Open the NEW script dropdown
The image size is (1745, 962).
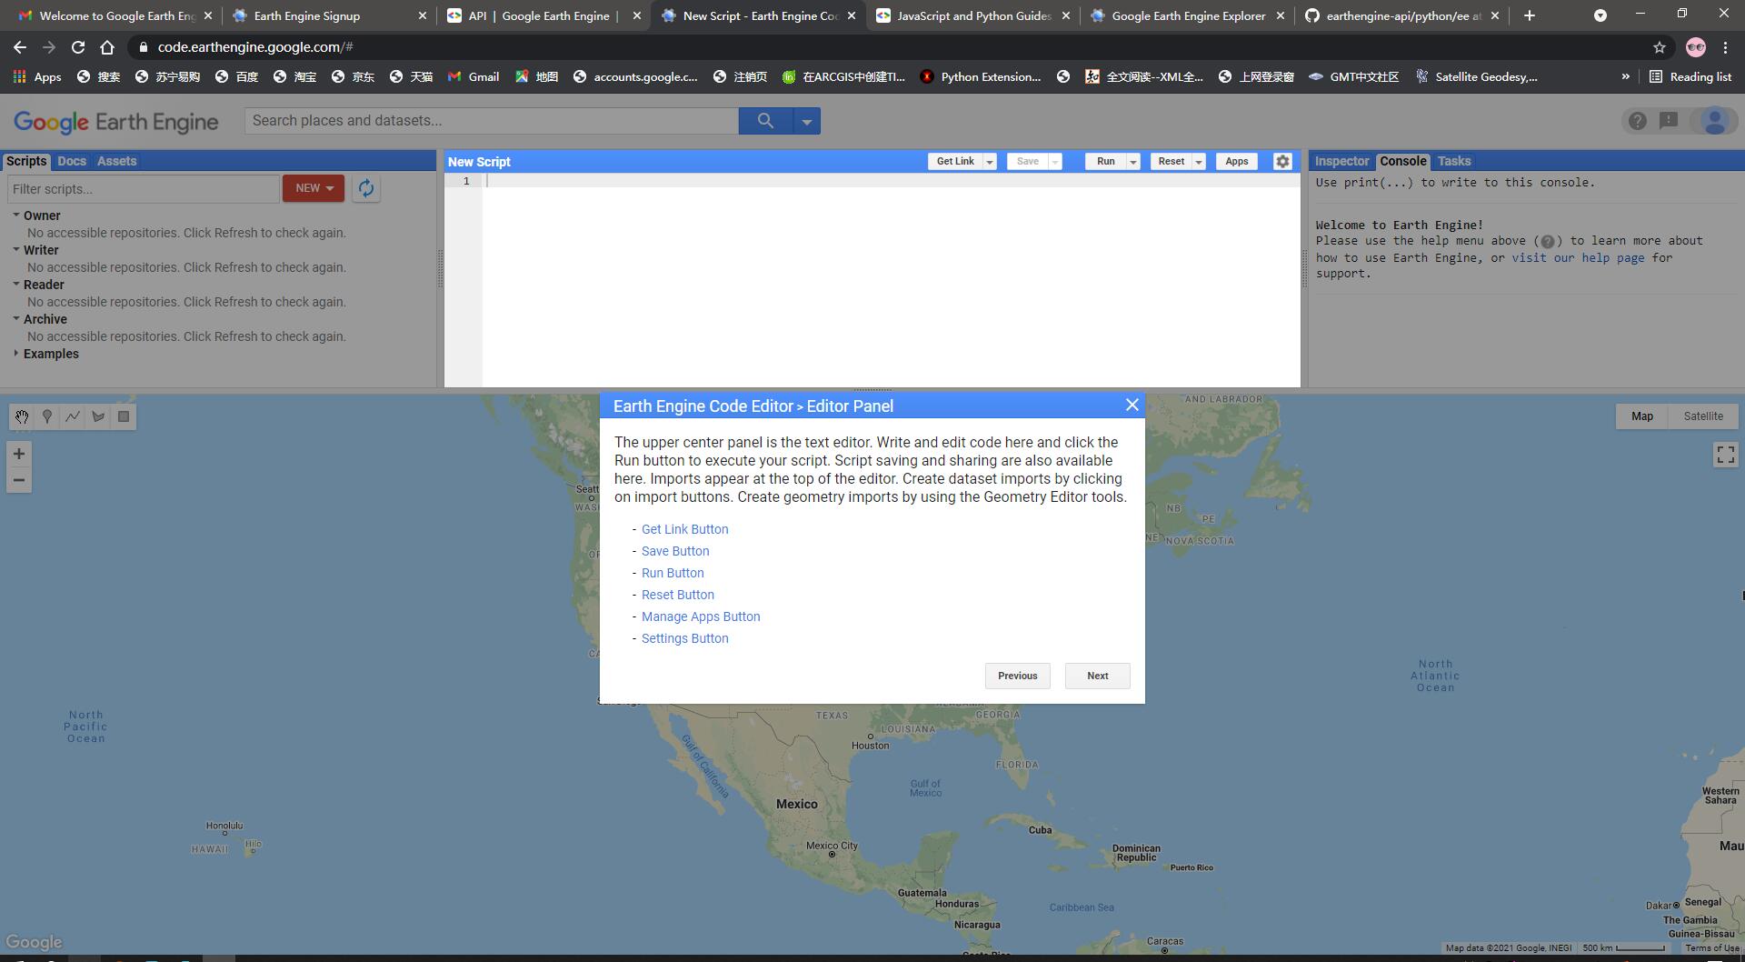click(314, 188)
